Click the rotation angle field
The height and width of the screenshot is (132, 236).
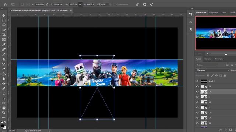[105, 4]
